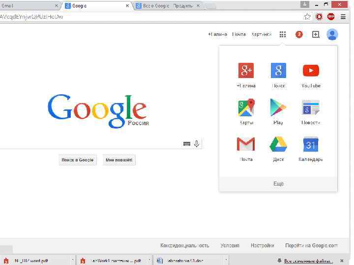Open the Условия footer link
This screenshot has height=265, width=354.
230,245
